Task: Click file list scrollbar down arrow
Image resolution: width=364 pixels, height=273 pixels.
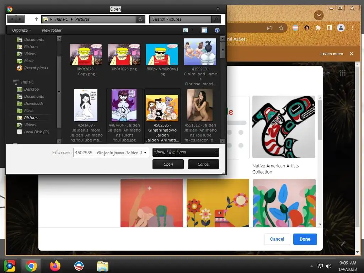Action: point(223,141)
